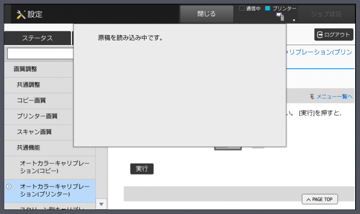Click the up caret on PAGE TOP
Image resolution: width=360 pixels, height=214 pixels.
pos(308,199)
